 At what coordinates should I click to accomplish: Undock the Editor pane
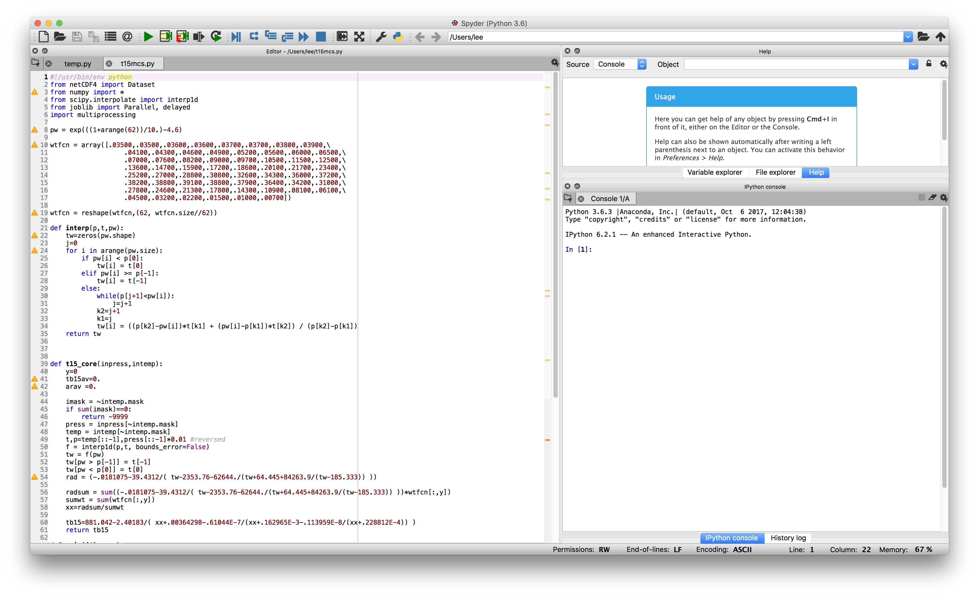45,51
